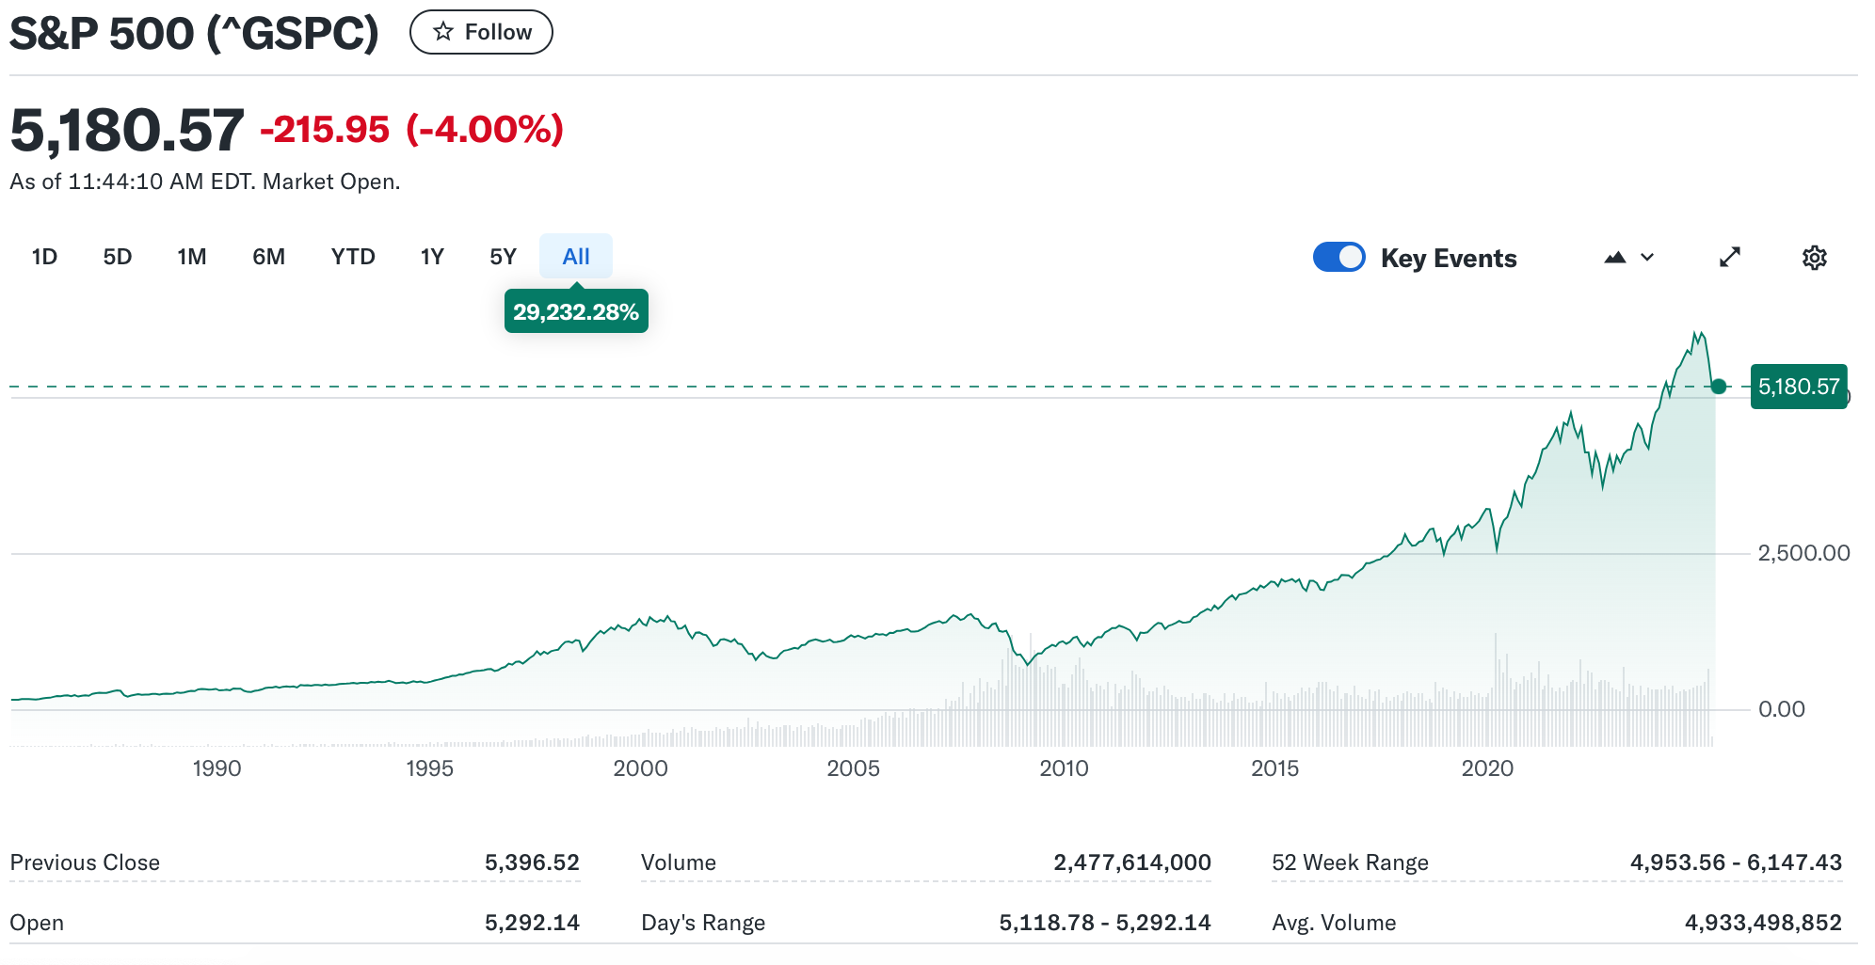
Task: Click the Open label
Action: pyautogui.click(x=37, y=923)
